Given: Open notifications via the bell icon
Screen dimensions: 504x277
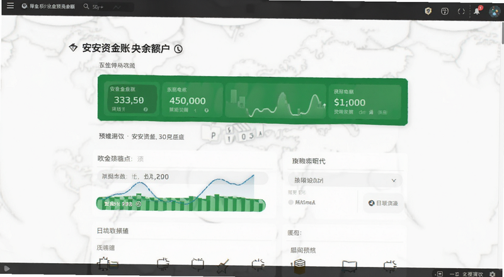Looking at the screenshot, I should coord(477,11).
